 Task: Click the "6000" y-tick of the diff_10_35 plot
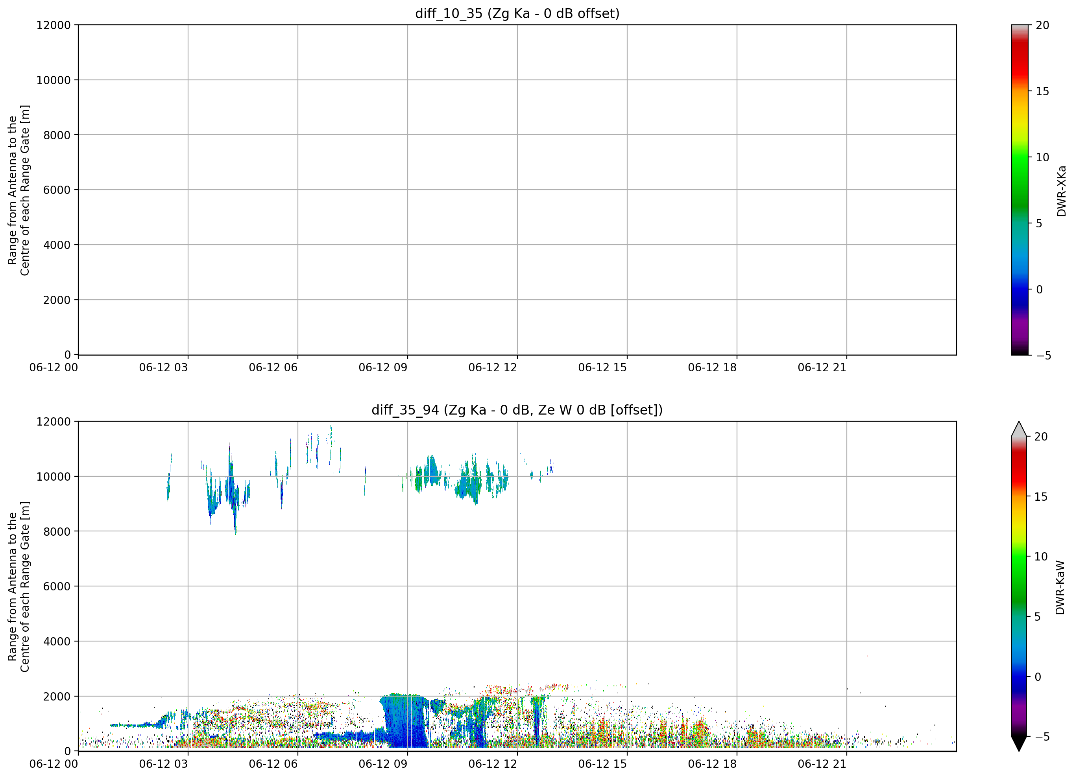click(x=57, y=190)
